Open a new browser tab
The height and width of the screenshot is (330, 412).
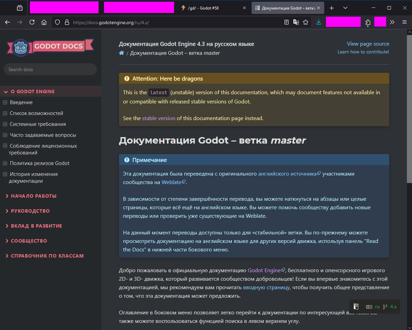click(x=332, y=8)
